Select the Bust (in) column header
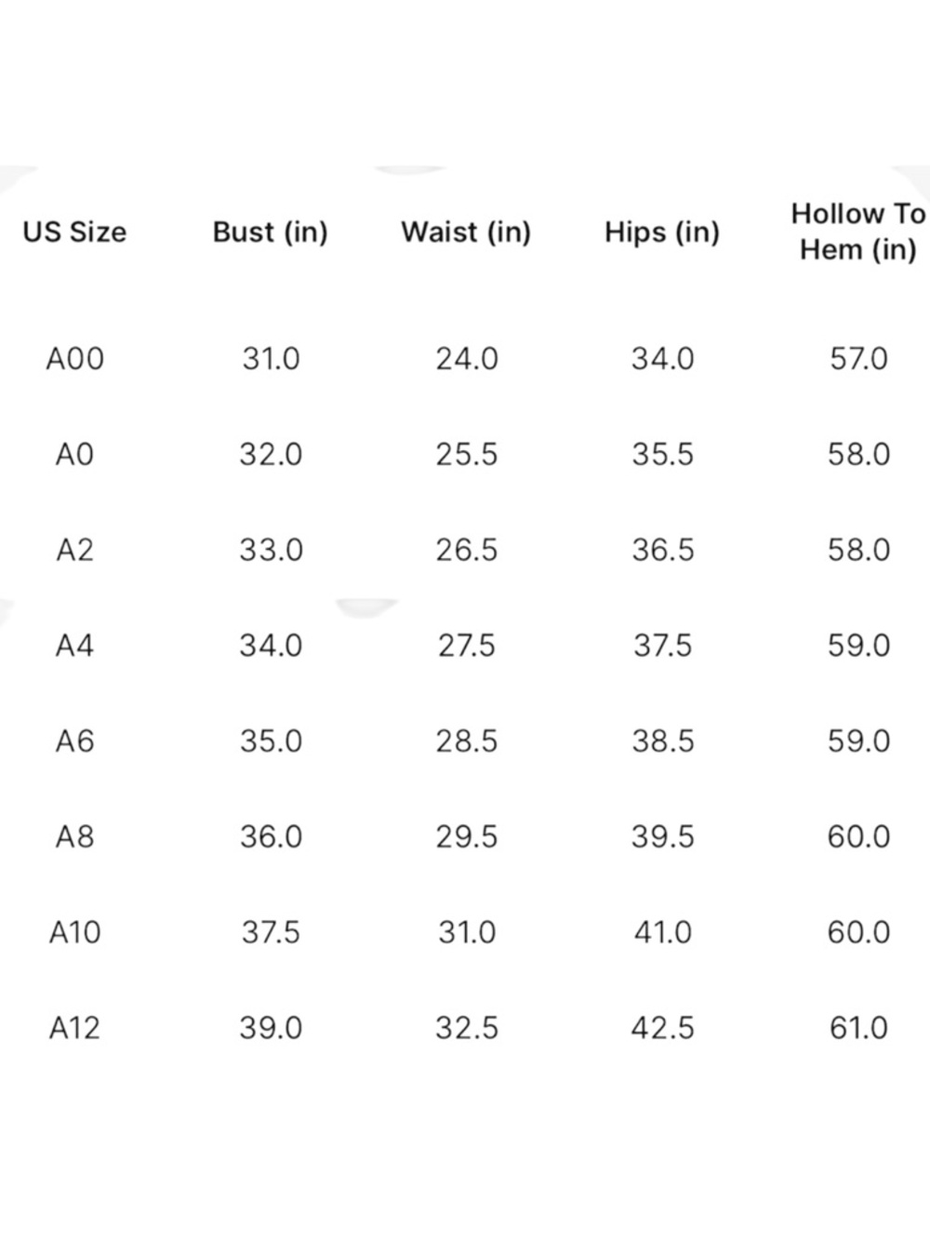 (271, 233)
